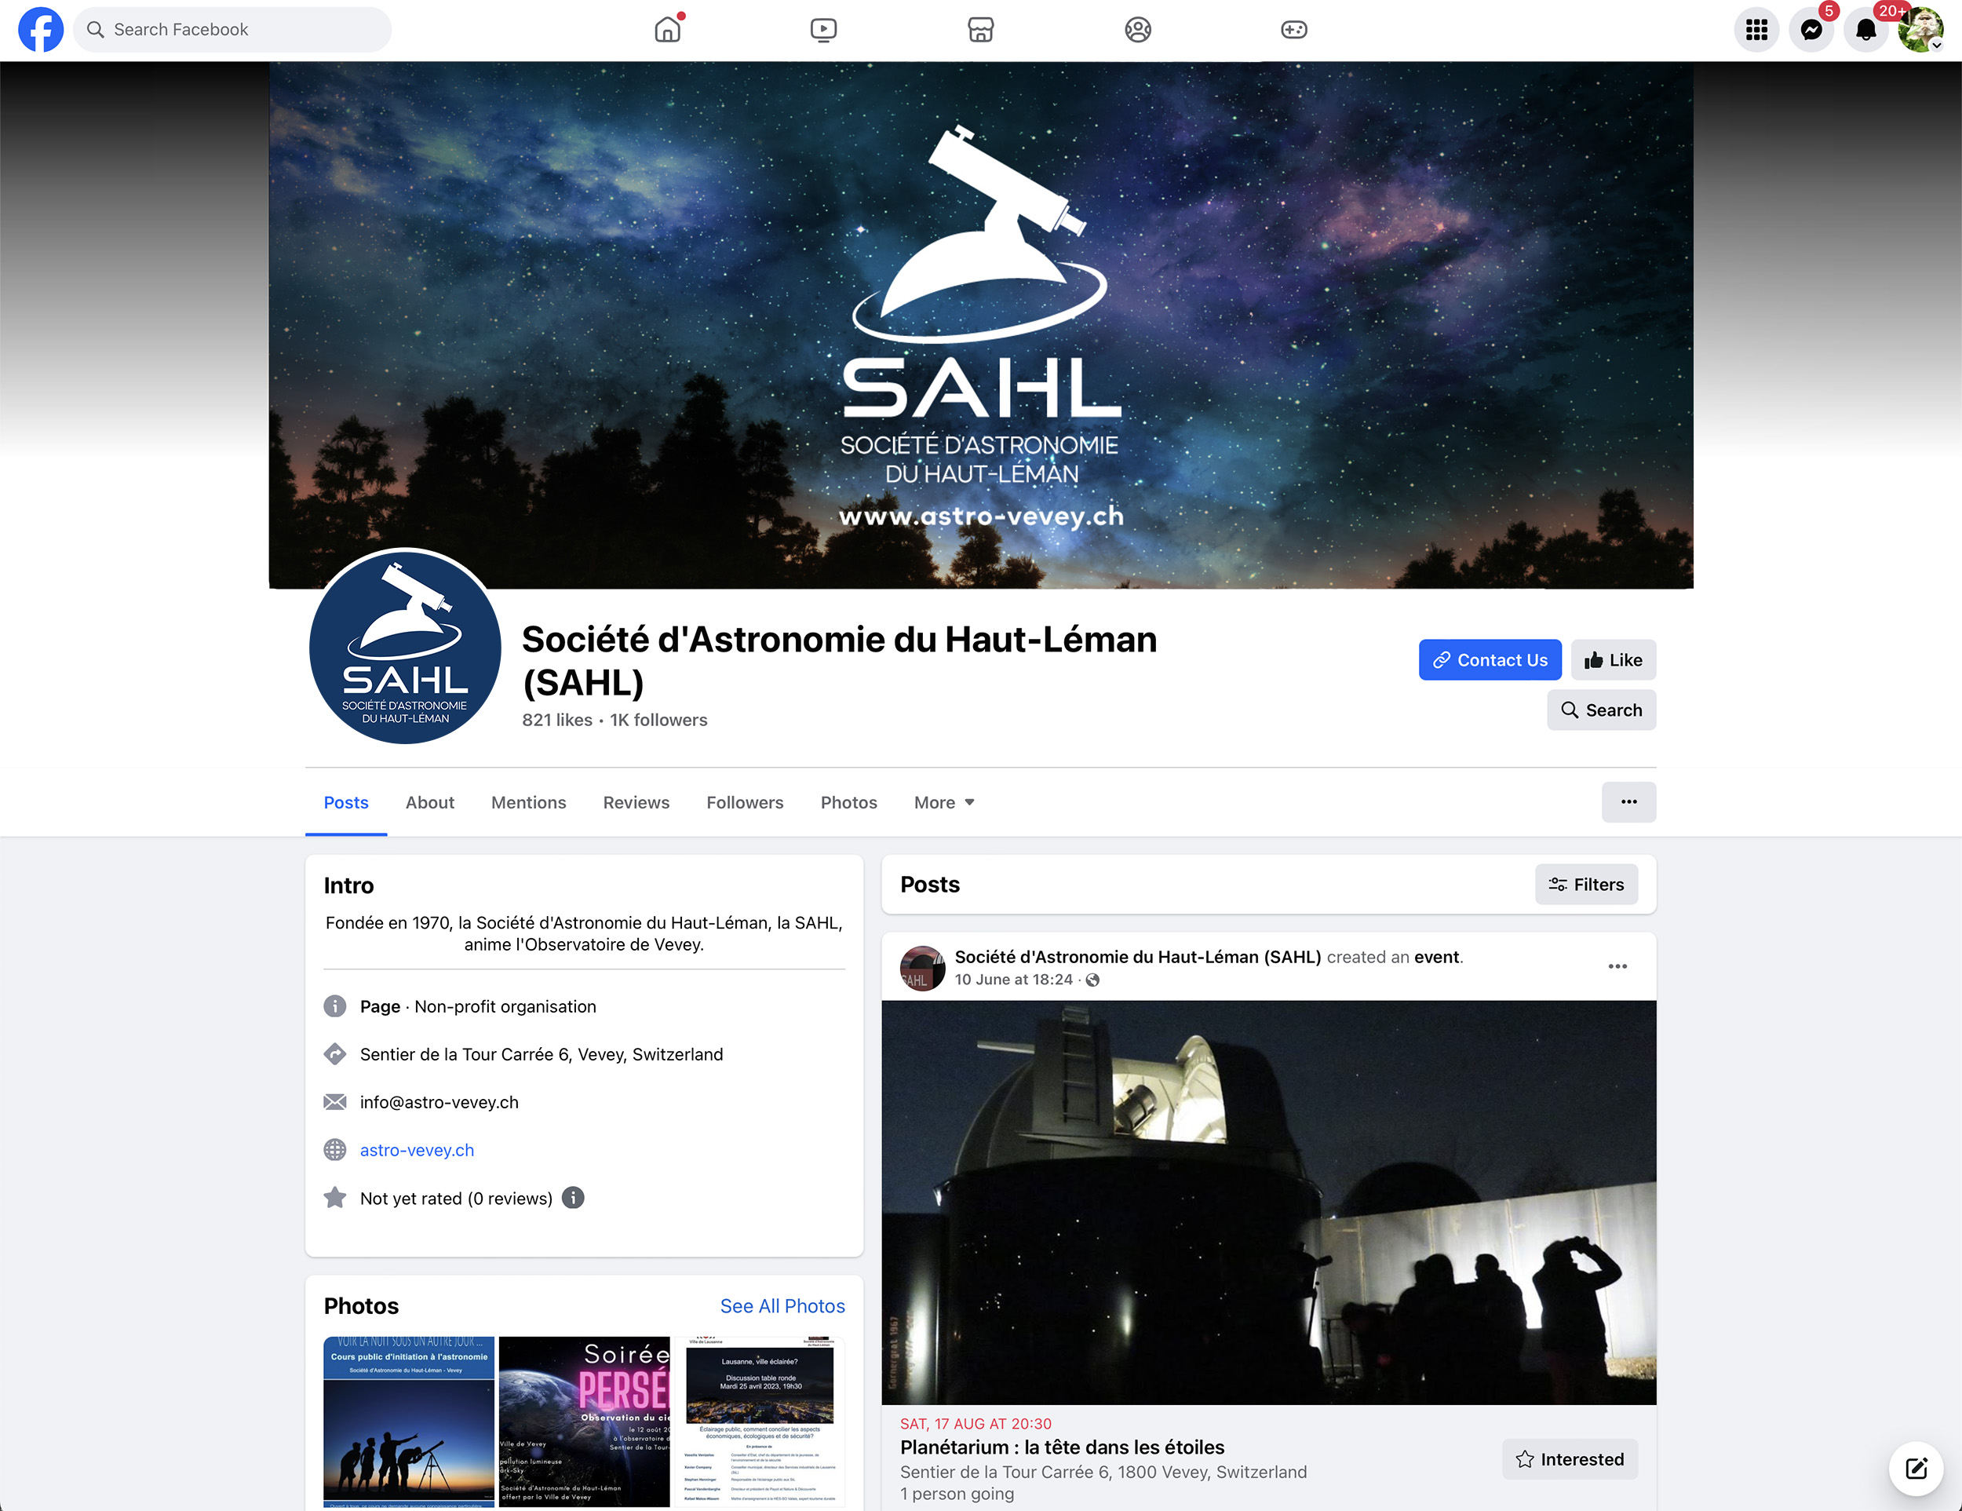Switch to the Photos tab
Viewport: 1962px width, 1511px height.
(848, 802)
